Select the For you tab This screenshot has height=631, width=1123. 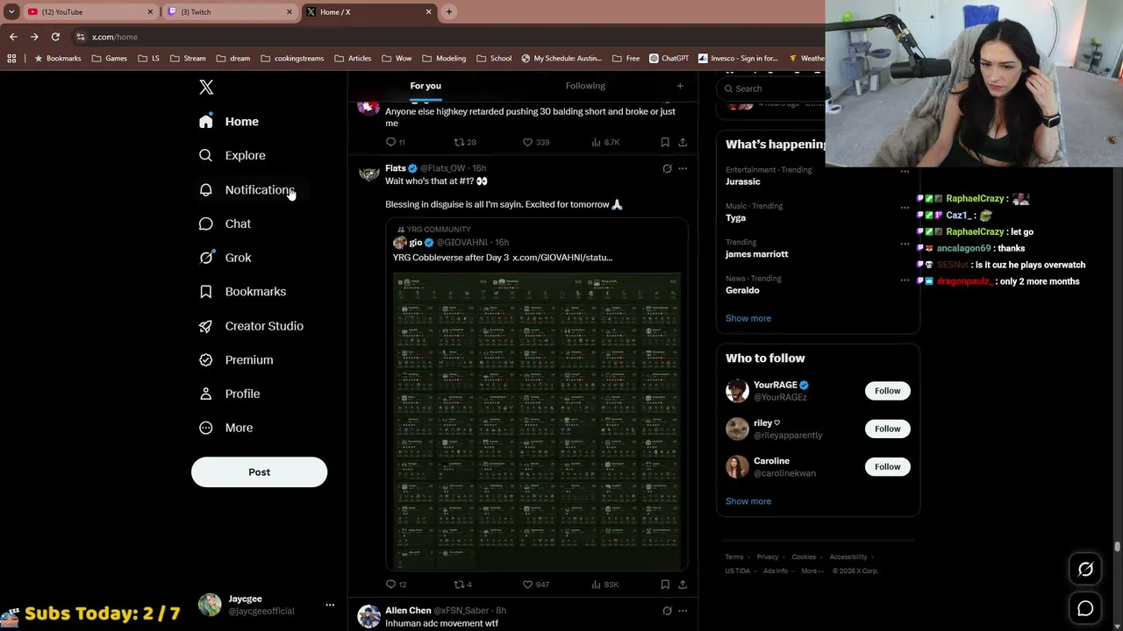(426, 86)
